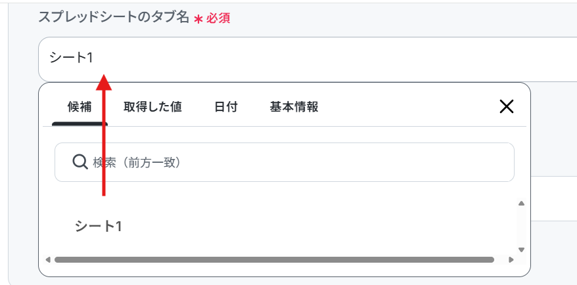Choose シート1 from the candidate list

click(99, 226)
